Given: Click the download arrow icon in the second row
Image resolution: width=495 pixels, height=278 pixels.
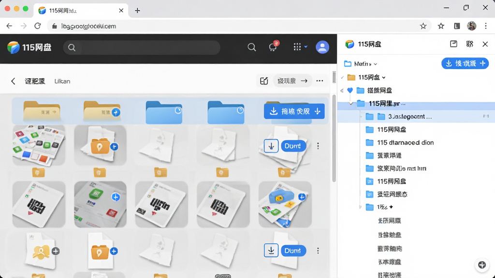Looking at the screenshot, I should point(271,146).
